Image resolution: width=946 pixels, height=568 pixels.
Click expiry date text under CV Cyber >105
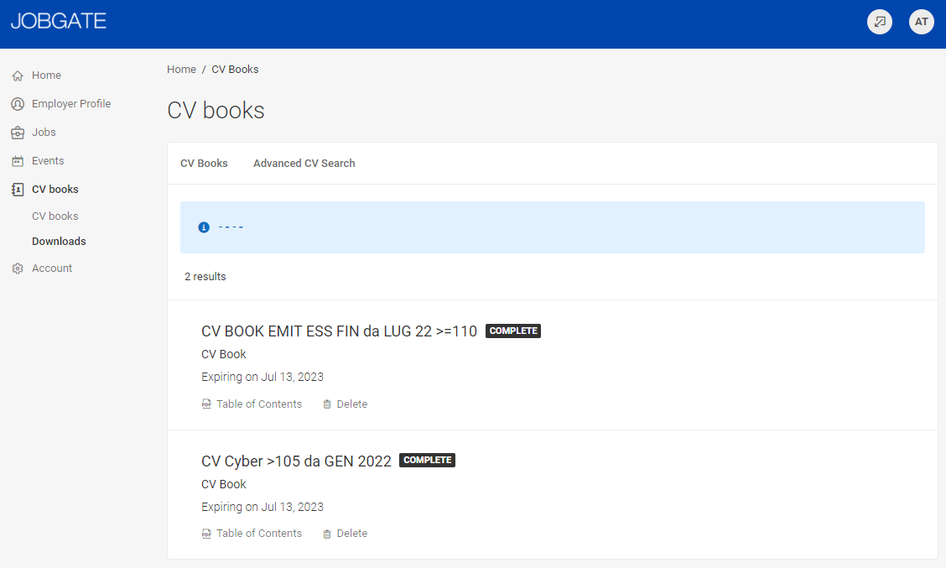[262, 507]
